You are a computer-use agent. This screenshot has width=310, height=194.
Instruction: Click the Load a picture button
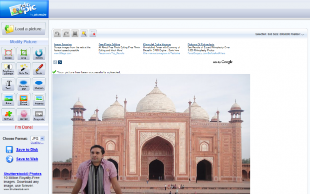pyautogui.click(x=24, y=29)
